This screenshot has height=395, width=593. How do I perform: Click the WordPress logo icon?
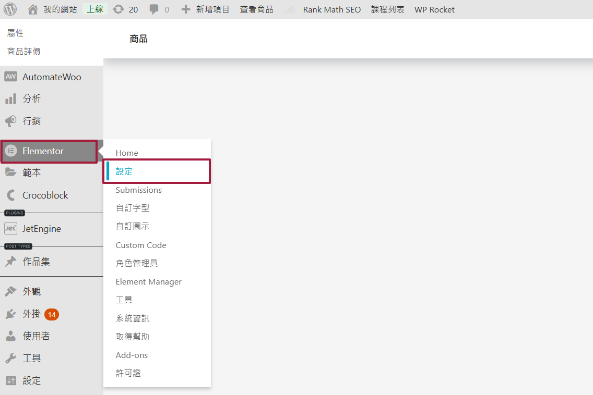tap(10, 9)
